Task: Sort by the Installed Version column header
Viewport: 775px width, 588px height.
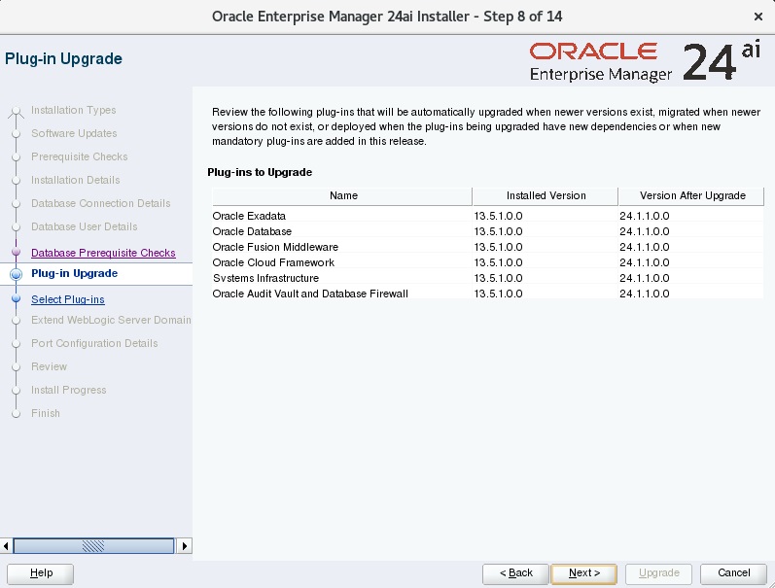Action: pyautogui.click(x=546, y=195)
